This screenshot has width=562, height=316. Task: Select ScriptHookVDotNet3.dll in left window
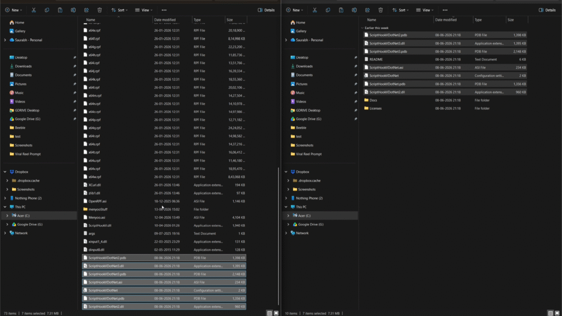pos(164,266)
